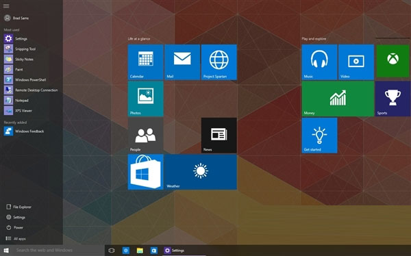Viewport: 411px width, 256px height.
Task: Open Remote Desktop Connection
Action: [32, 90]
